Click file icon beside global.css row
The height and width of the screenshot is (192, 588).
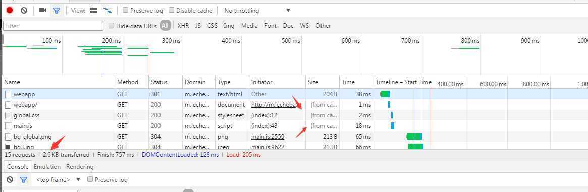8,115
